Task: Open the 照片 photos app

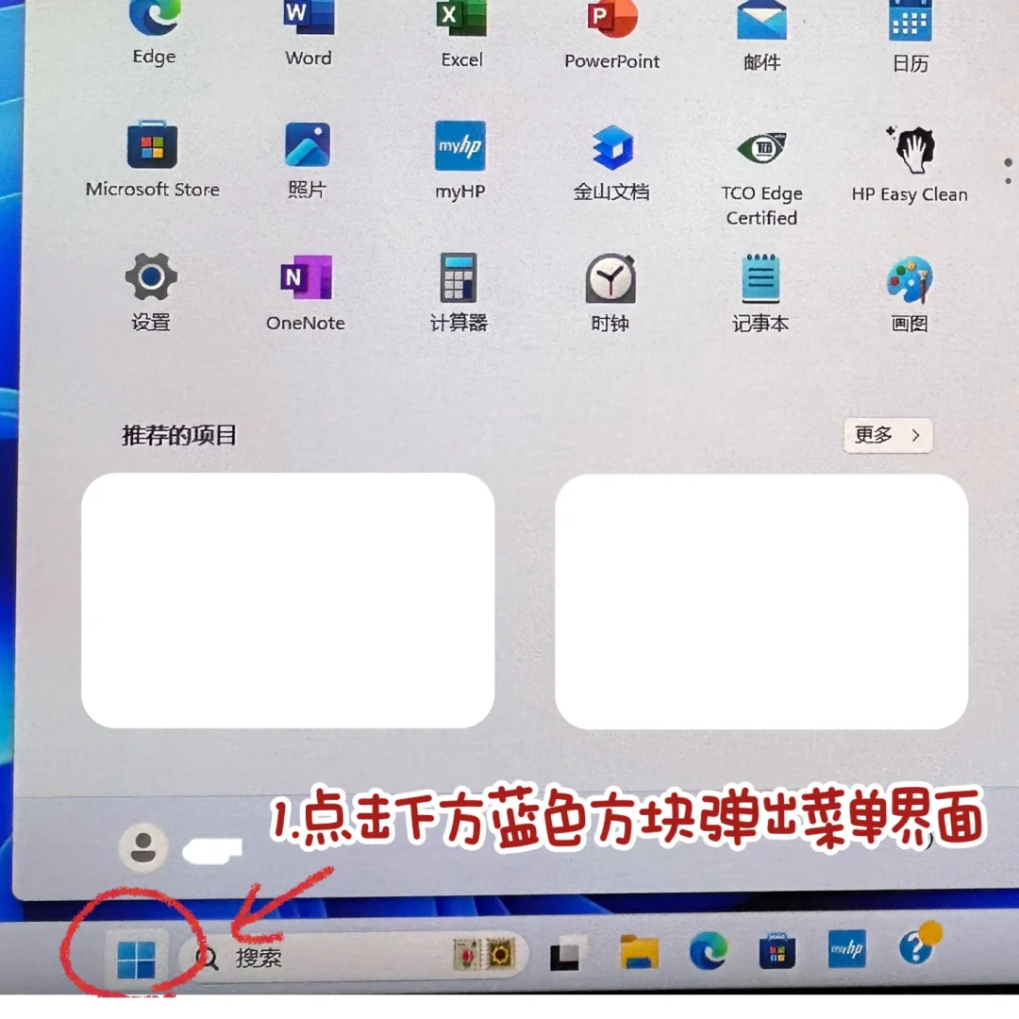Action: coord(308,160)
